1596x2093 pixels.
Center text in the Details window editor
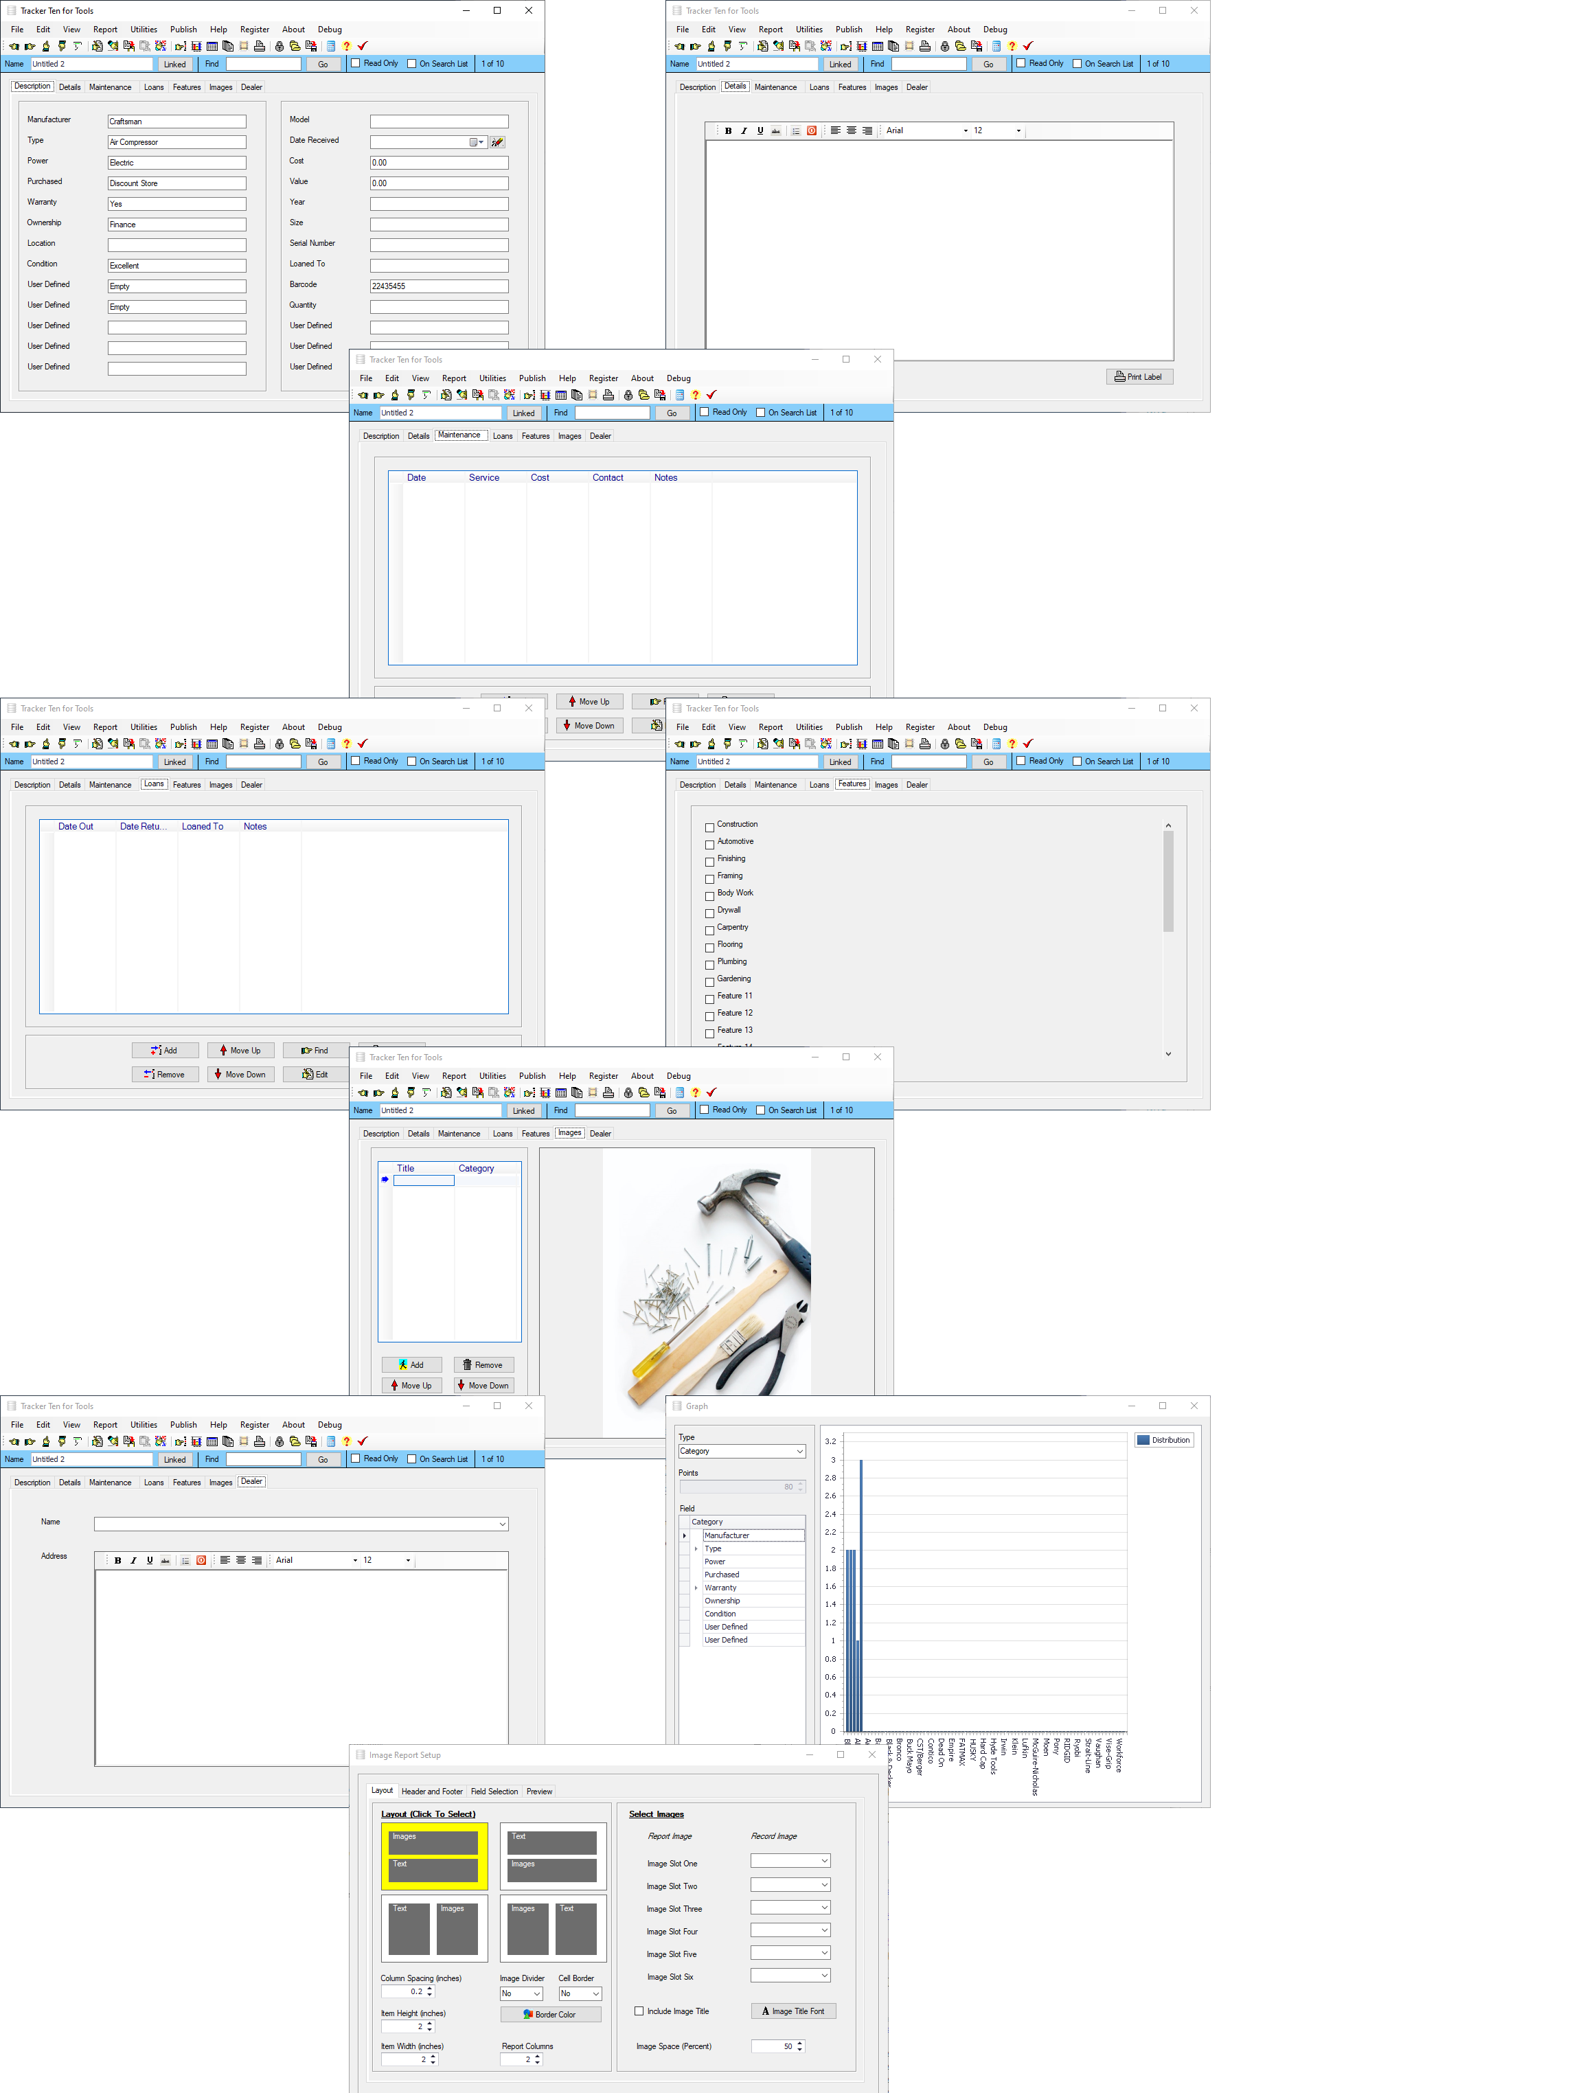point(851,131)
